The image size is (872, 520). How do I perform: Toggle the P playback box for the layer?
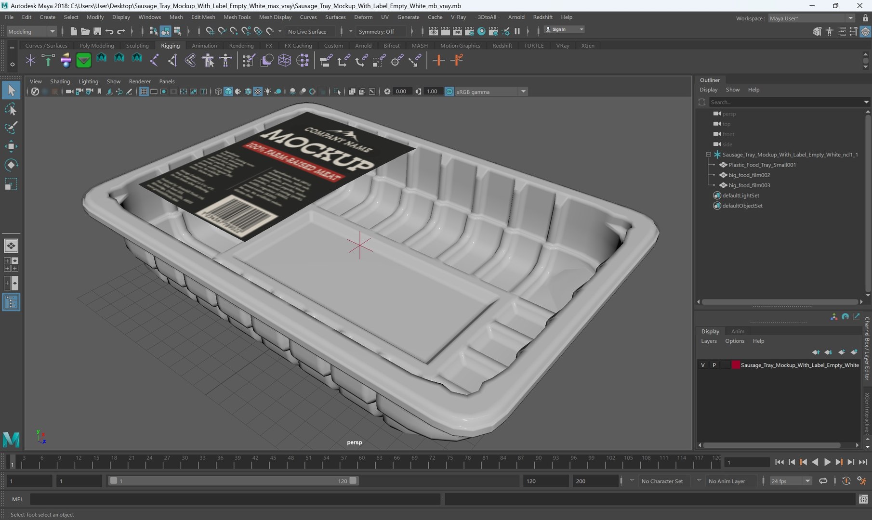pyautogui.click(x=714, y=365)
